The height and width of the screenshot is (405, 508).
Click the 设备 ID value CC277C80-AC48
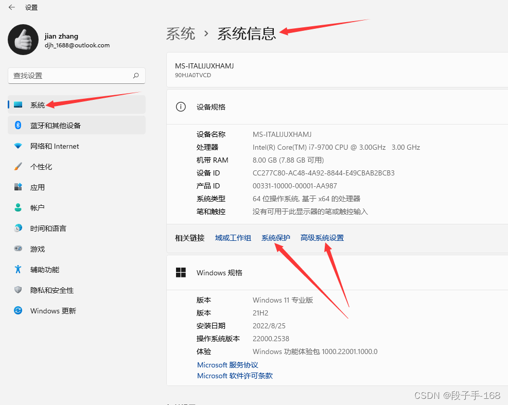[x=324, y=173]
